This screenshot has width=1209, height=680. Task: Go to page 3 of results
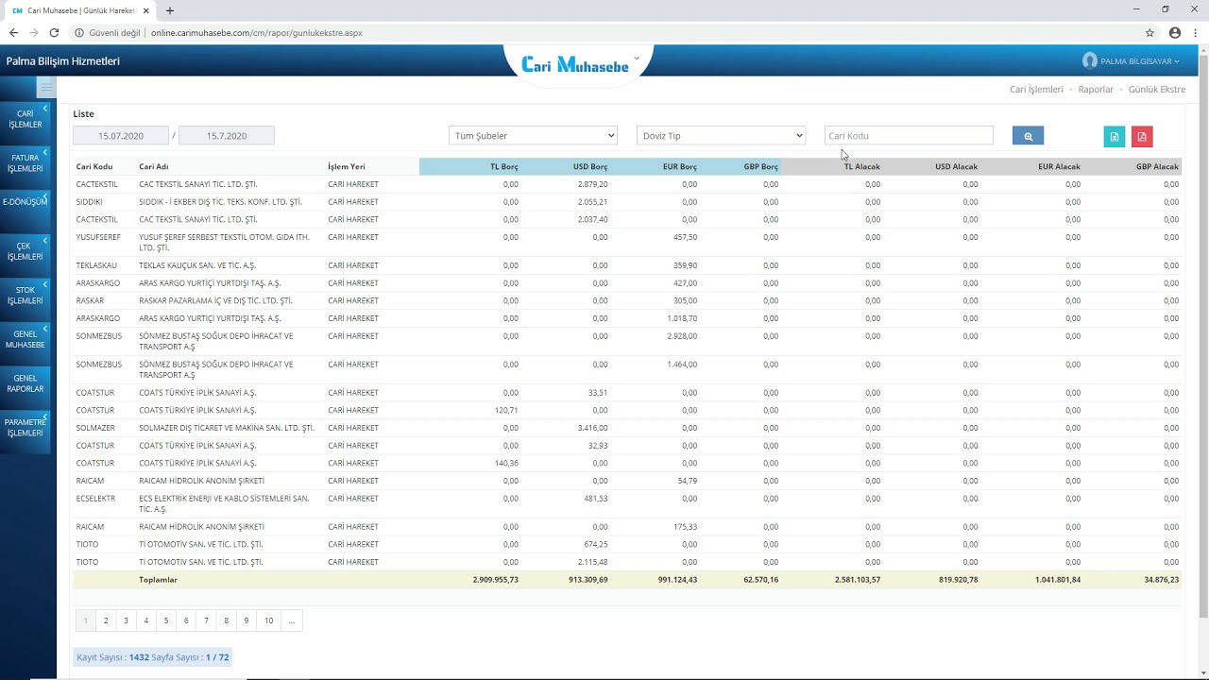click(126, 620)
